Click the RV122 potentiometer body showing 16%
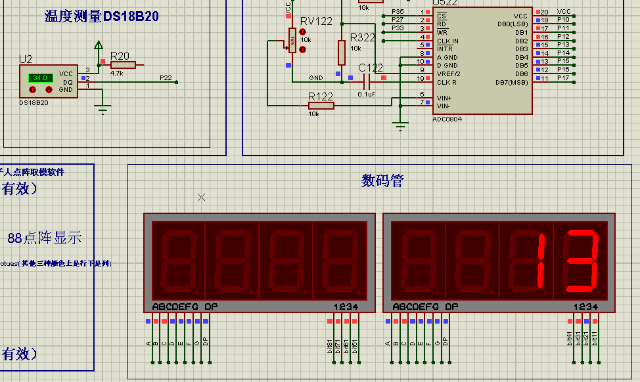This screenshot has width=640, height=382. [x=292, y=40]
